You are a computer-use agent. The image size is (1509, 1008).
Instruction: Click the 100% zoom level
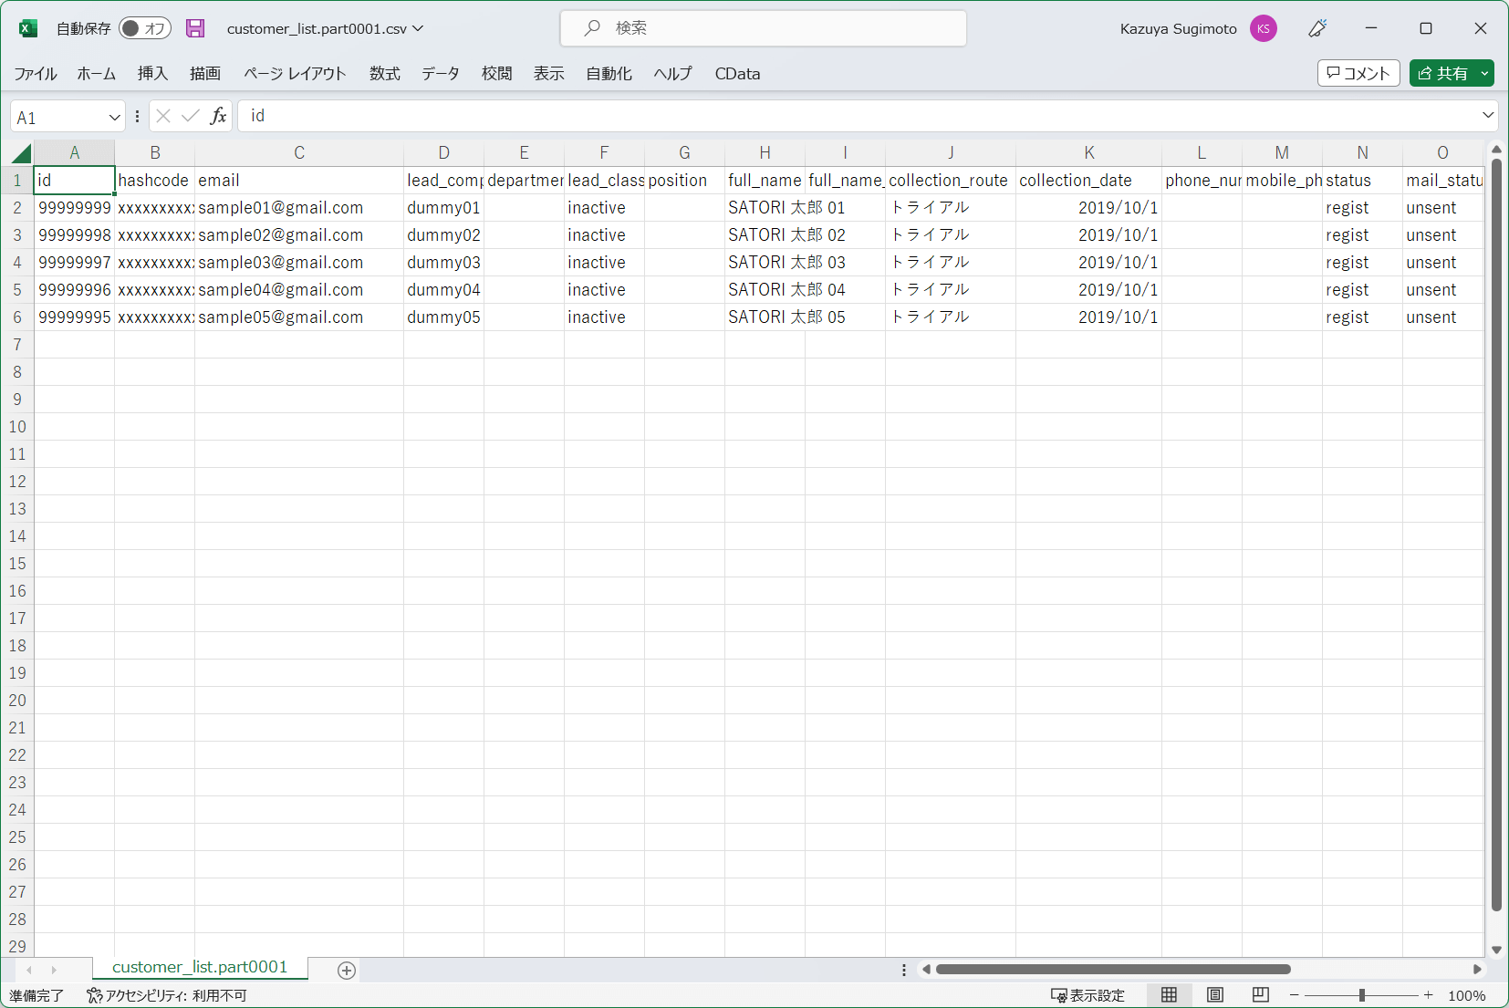[1466, 995]
